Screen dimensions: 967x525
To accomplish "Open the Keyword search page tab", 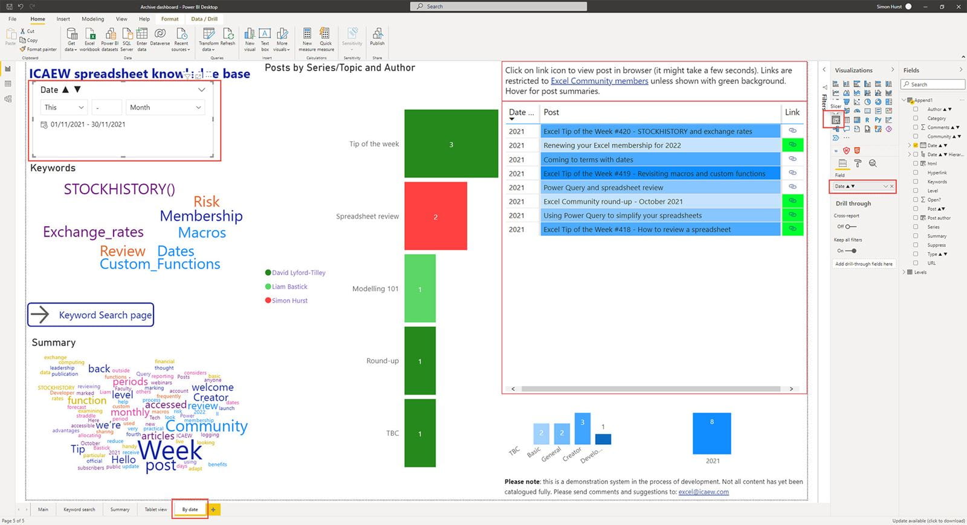I will (79, 509).
